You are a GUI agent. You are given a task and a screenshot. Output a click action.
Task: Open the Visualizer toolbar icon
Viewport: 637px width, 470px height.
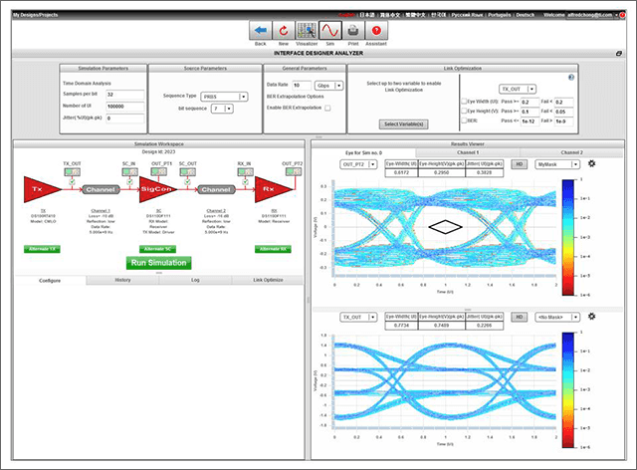(308, 31)
